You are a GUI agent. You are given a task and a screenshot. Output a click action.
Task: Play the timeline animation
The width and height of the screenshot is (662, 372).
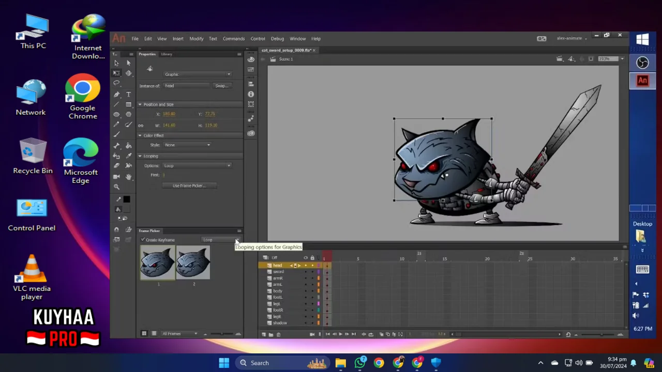(341, 334)
